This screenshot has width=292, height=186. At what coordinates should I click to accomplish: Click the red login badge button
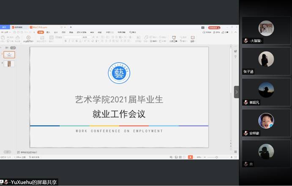(214, 27)
